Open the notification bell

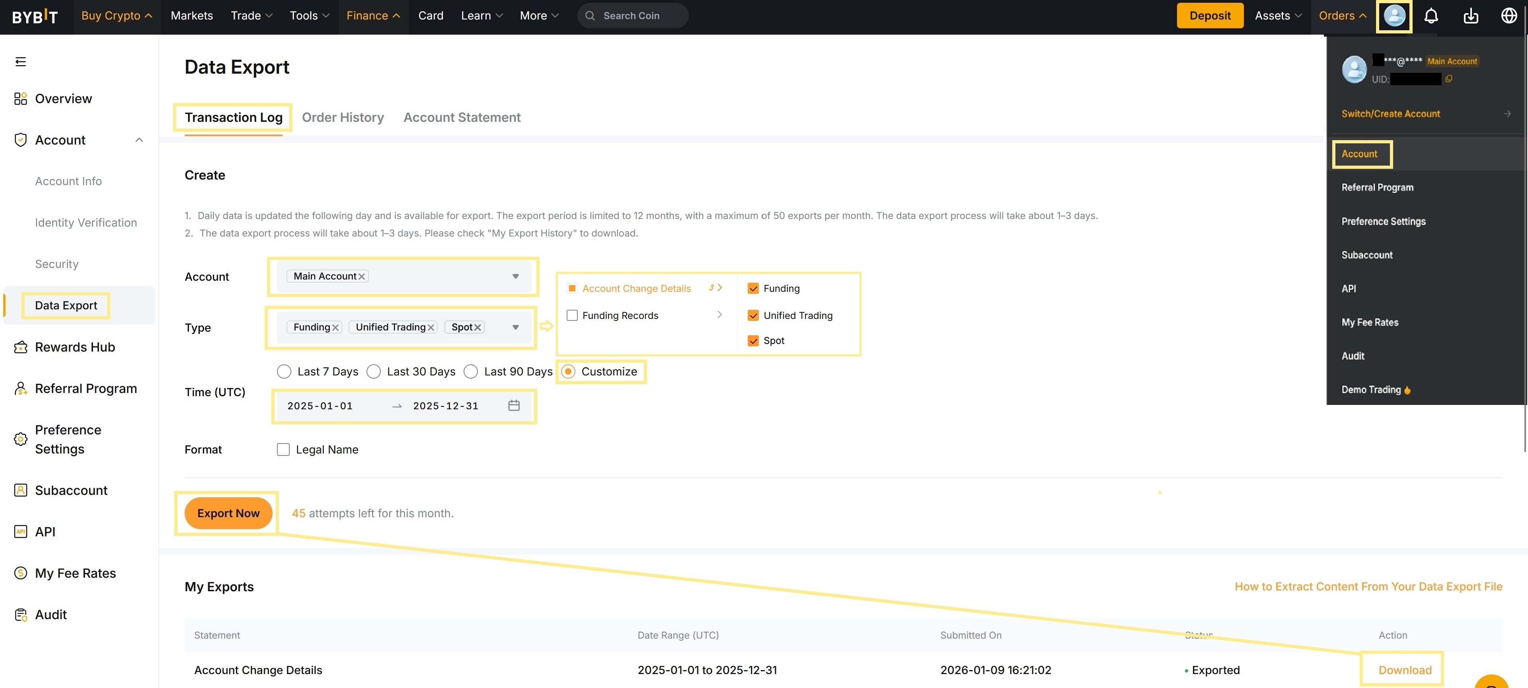coord(1431,16)
